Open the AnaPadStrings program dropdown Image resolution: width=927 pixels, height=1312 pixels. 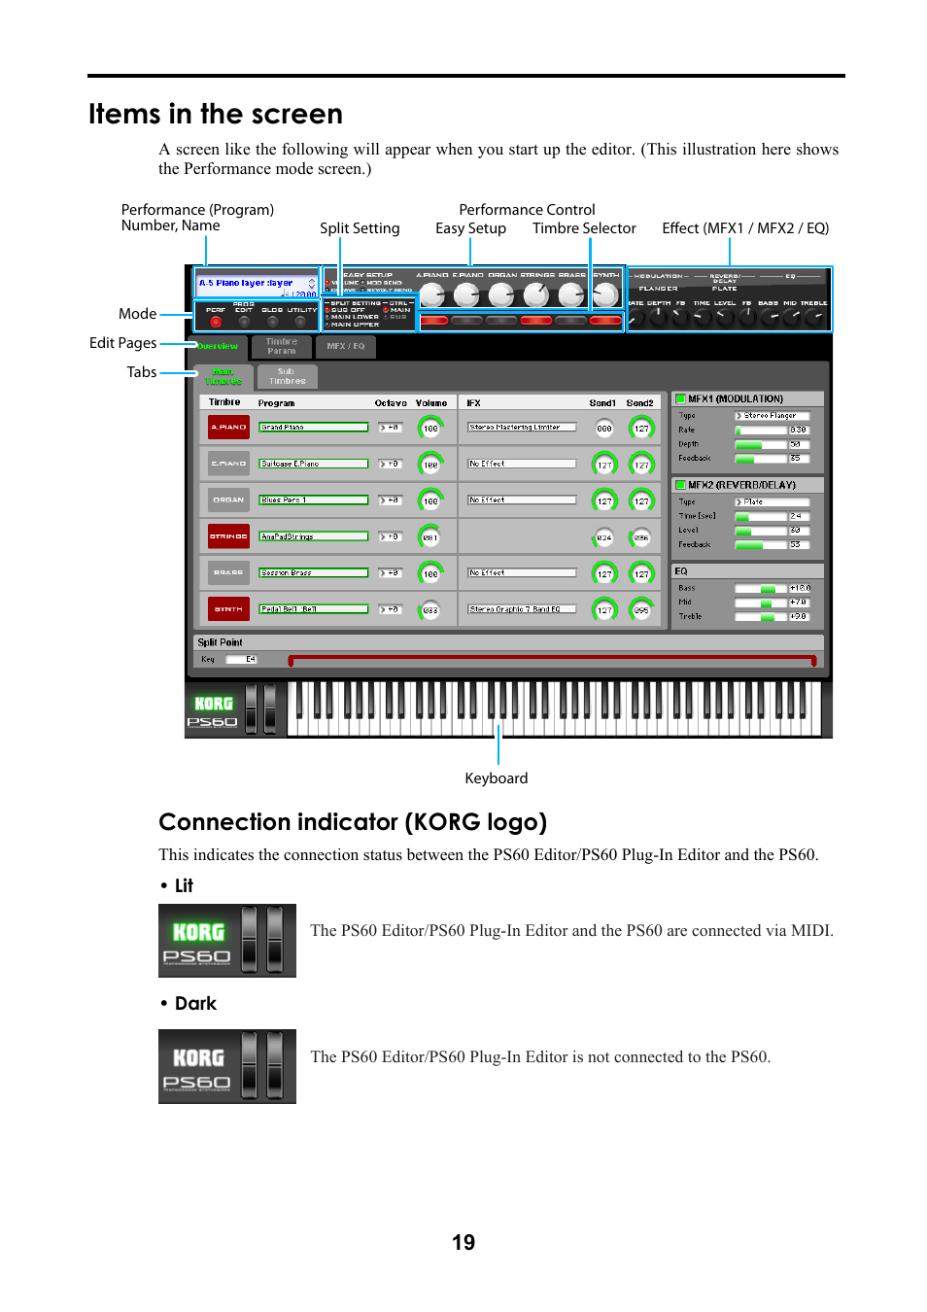(314, 536)
